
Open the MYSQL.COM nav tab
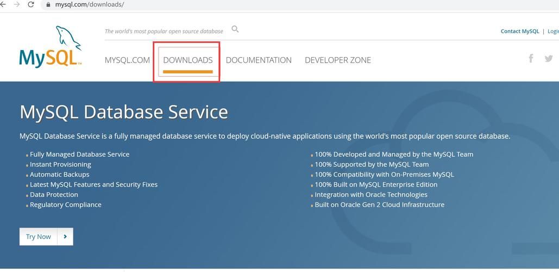tap(127, 60)
